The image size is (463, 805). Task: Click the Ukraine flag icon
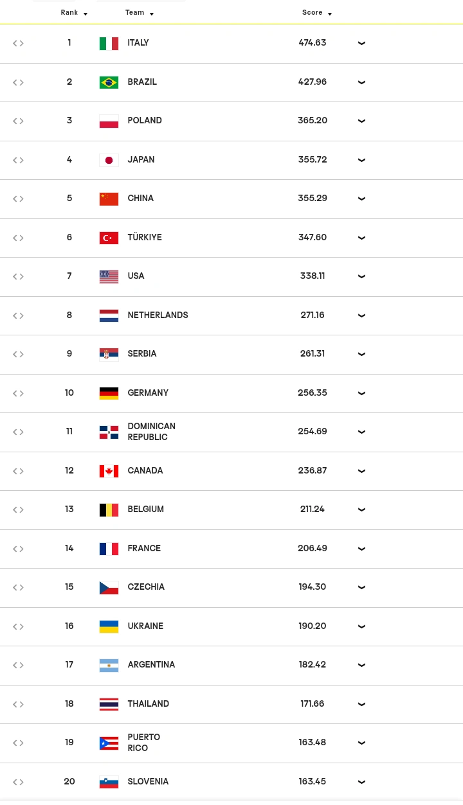pyautogui.click(x=109, y=626)
